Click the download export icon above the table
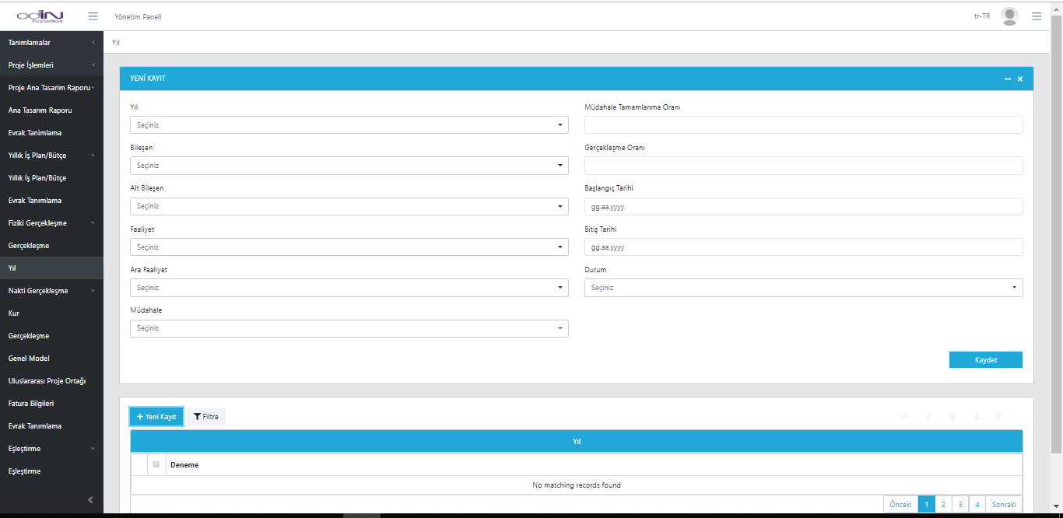This screenshot has width=1063, height=518. click(x=976, y=417)
